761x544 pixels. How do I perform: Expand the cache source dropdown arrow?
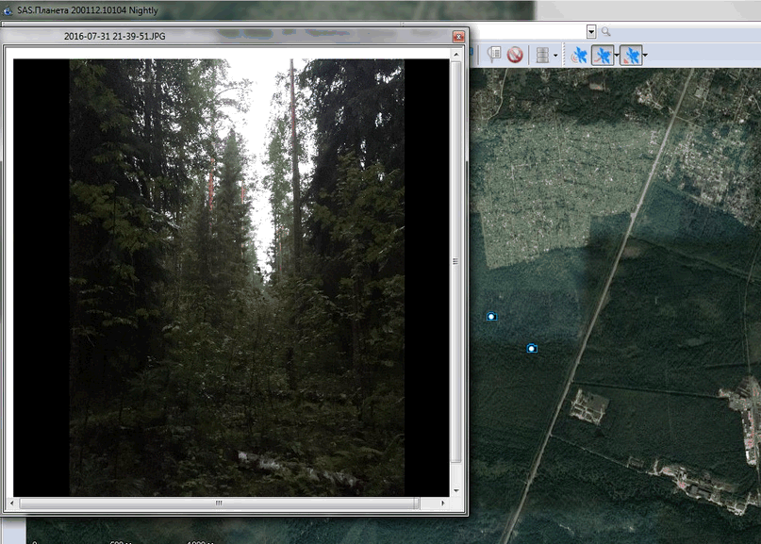[556, 56]
